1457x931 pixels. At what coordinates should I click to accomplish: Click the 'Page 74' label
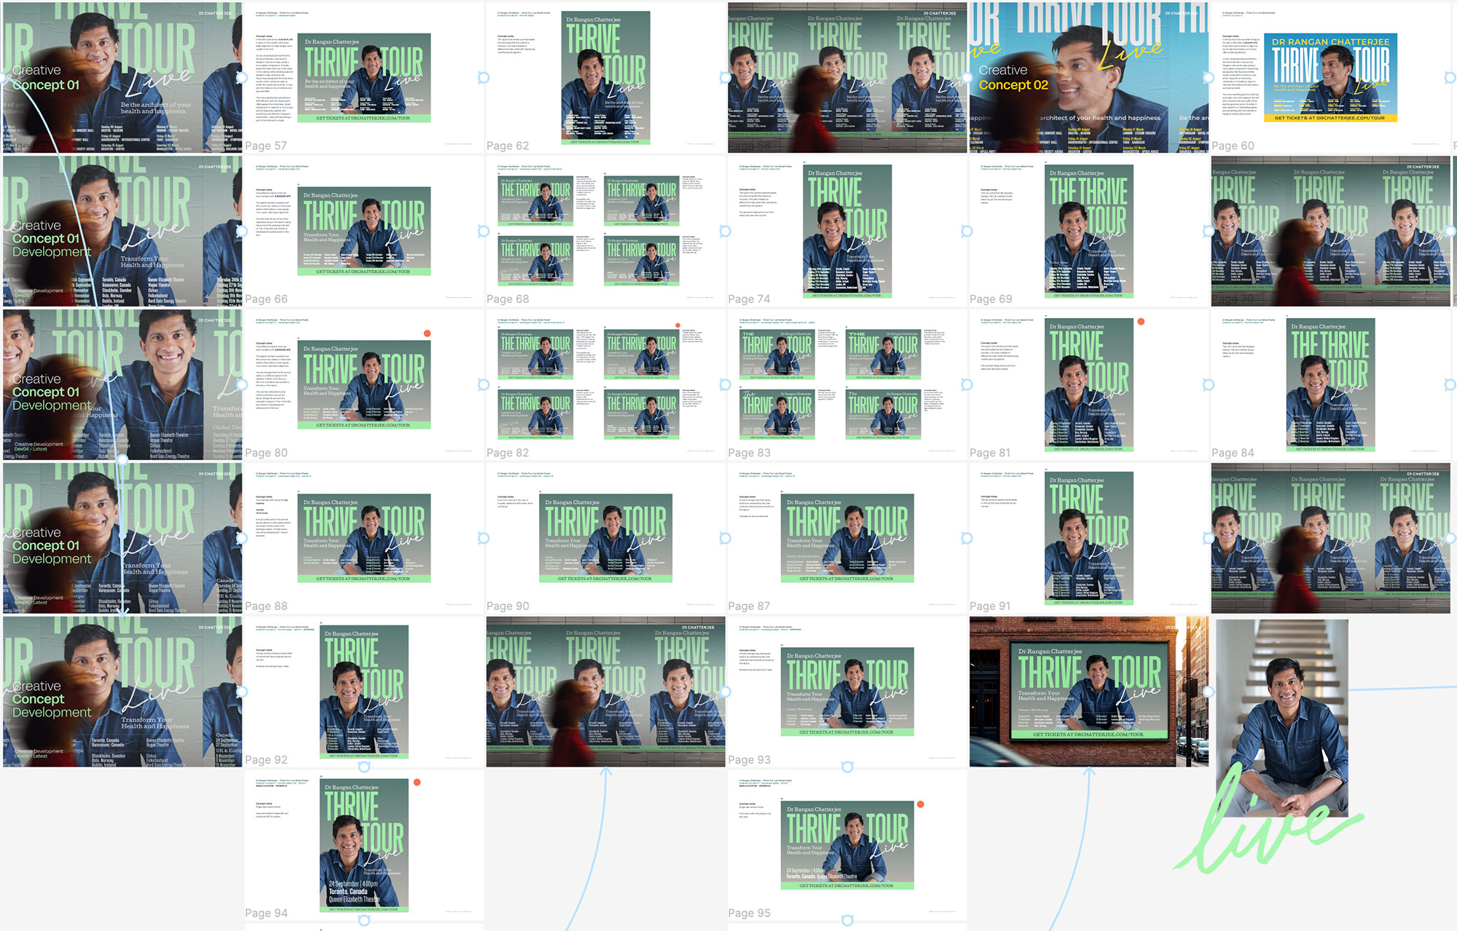click(x=749, y=299)
